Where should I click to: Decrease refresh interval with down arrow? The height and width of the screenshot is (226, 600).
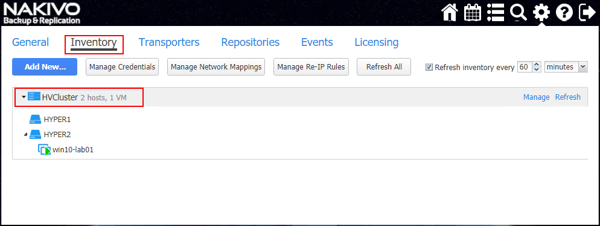537,69
